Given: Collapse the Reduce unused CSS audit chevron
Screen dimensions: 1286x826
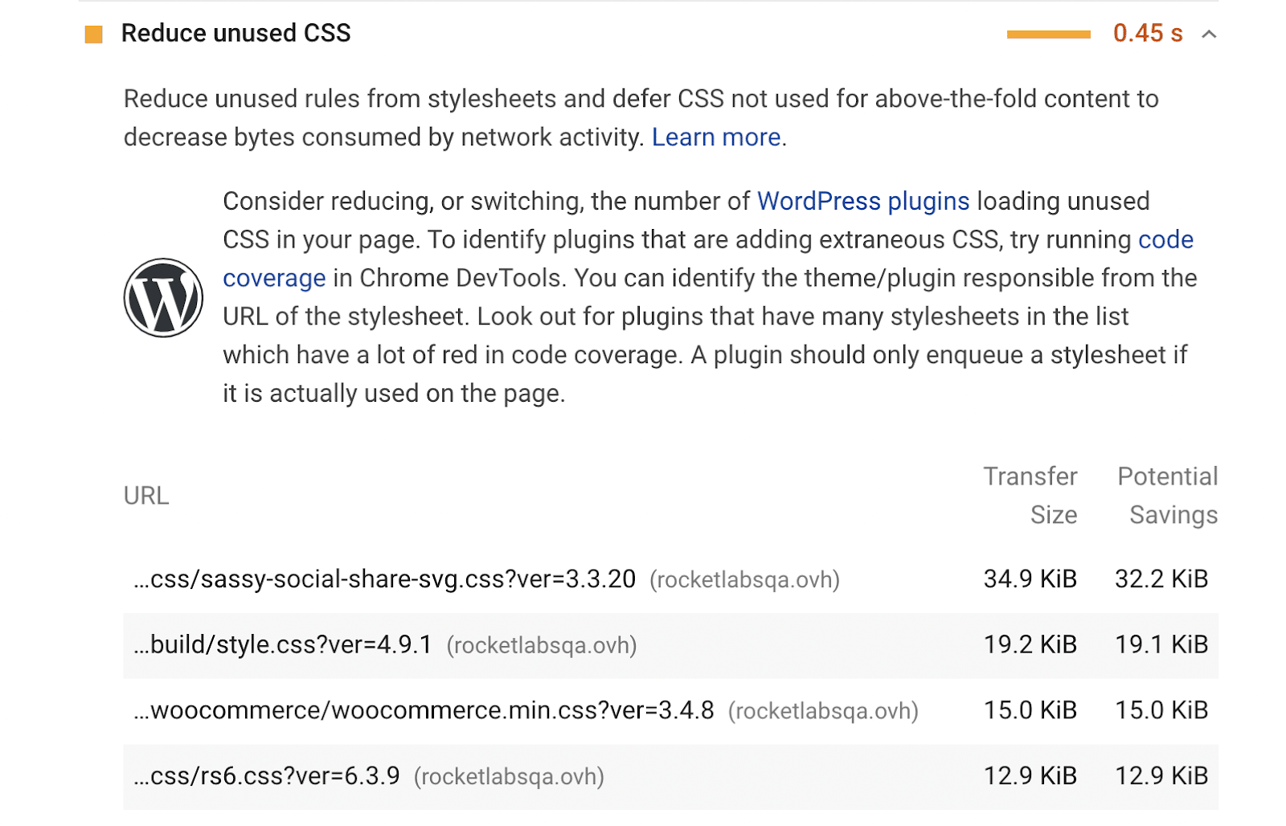Looking at the screenshot, I should click(x=1209, y=35).
